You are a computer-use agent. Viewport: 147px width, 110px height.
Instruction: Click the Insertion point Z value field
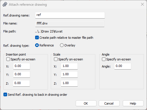pyautogui.click(x=21, y=83)
